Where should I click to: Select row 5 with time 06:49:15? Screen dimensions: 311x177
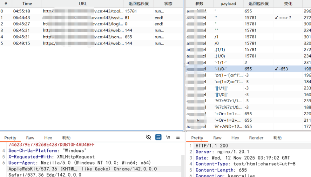(x=91, y=43)
